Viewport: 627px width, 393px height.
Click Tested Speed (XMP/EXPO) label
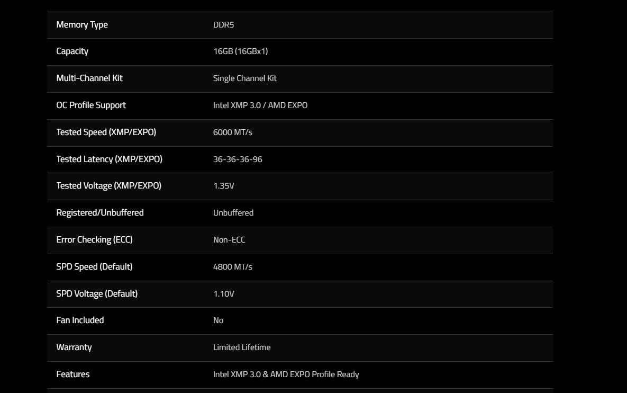coord(106,132)
